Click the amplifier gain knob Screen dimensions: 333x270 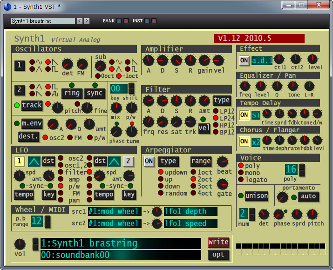(x=204, y=61)
